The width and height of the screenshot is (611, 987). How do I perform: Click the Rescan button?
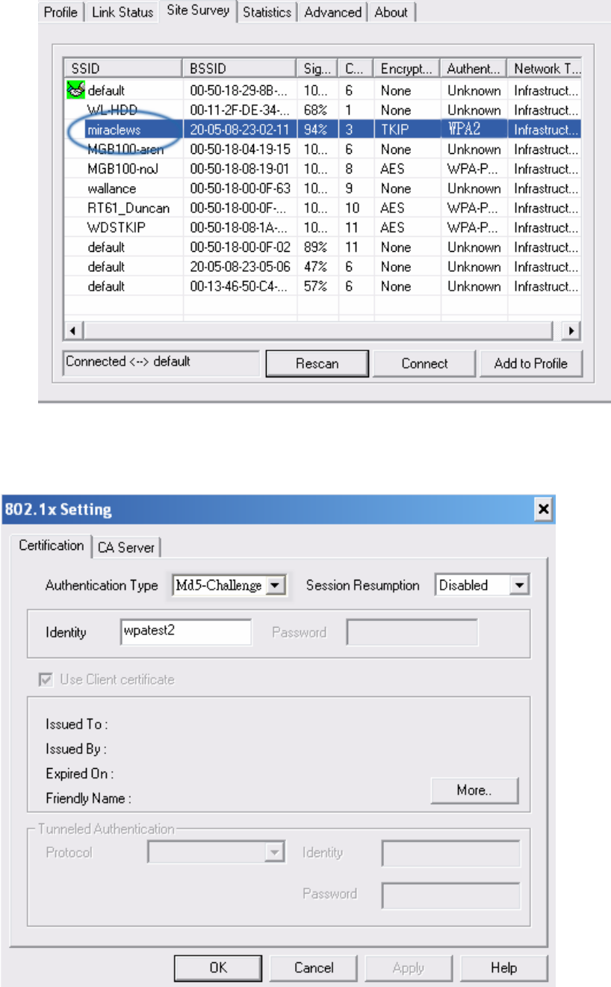click(x=317, y=364)
